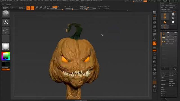Open the empty texture slot
The width and height of the screenshot is (180, 101).
(6, 39)
